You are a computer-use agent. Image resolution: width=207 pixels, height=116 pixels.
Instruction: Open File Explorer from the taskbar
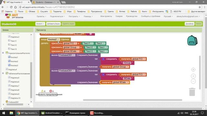click(x=11, y=113)
